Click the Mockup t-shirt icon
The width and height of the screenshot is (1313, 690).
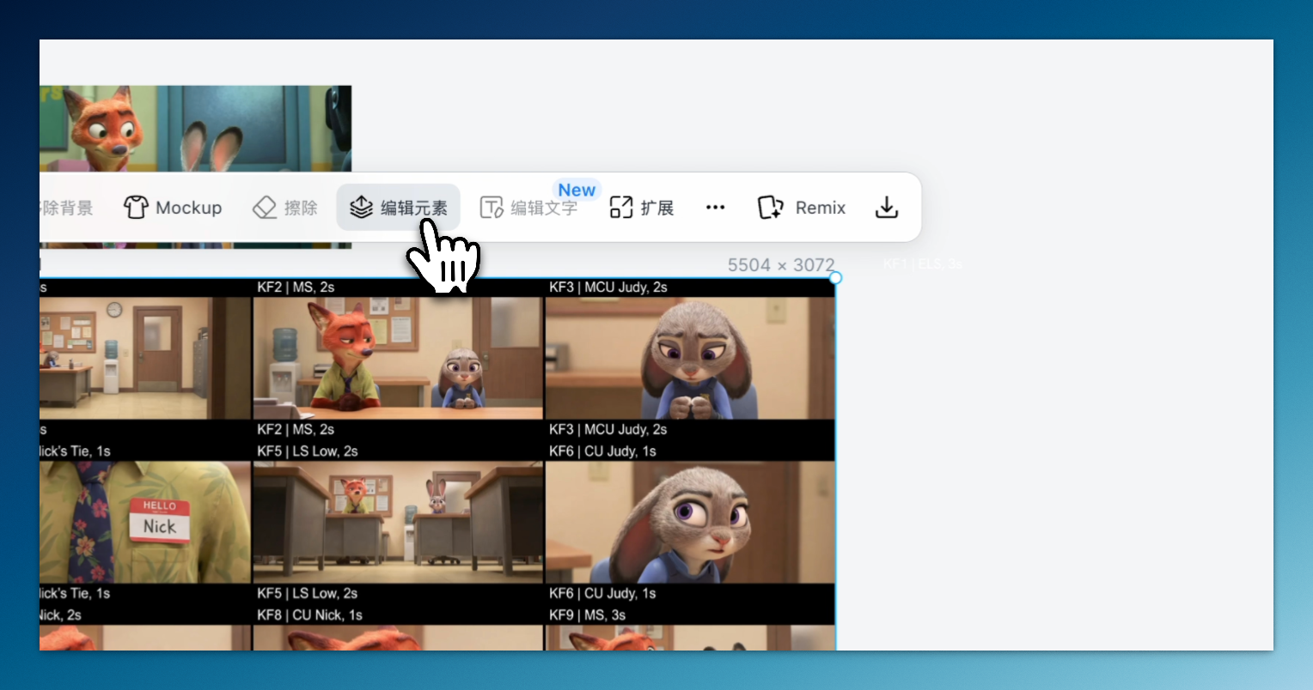136,208
